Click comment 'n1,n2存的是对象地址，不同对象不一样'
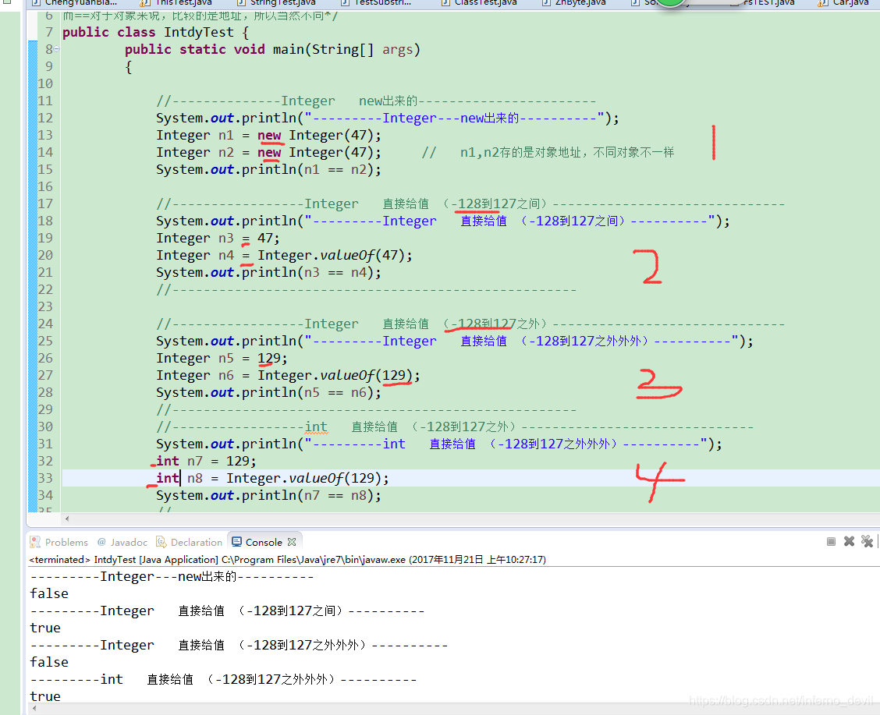 click(567, 153)
